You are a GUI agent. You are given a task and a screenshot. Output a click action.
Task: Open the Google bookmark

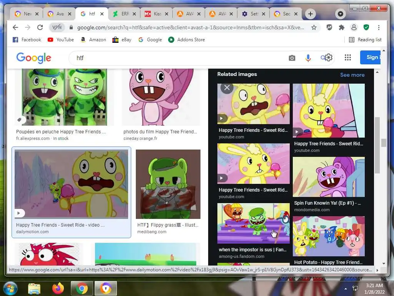point(150,40)
